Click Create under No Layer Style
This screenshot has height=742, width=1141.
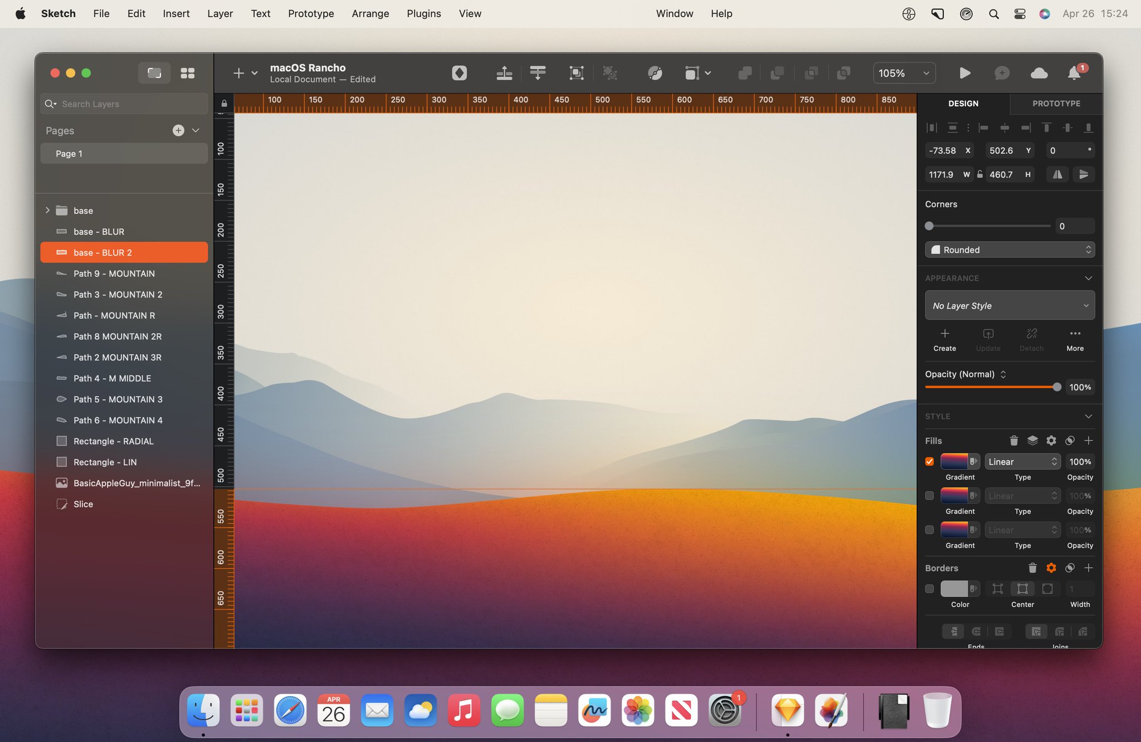tap(944, 340)
